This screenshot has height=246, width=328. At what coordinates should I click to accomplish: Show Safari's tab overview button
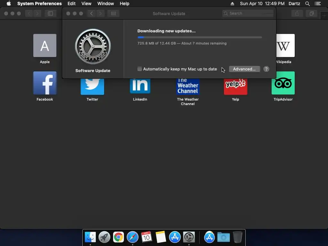(x=312, y=13)
